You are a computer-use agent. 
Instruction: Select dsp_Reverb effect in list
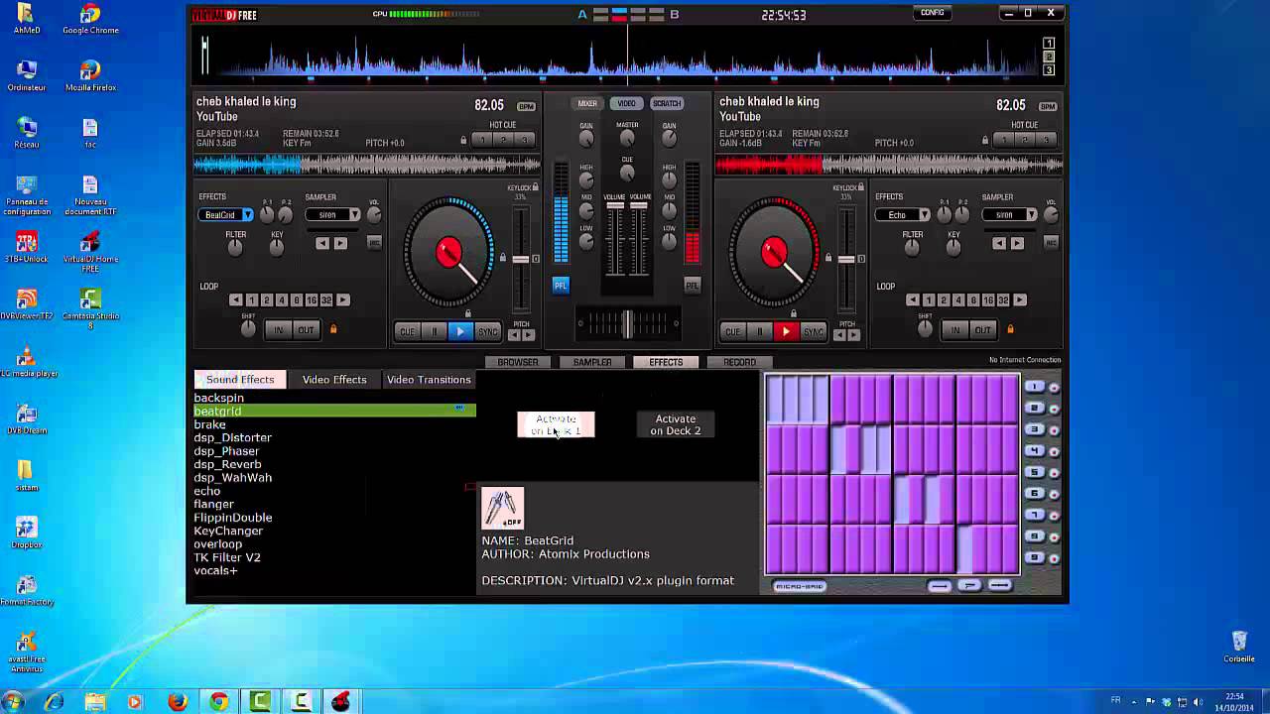(228, 464)
